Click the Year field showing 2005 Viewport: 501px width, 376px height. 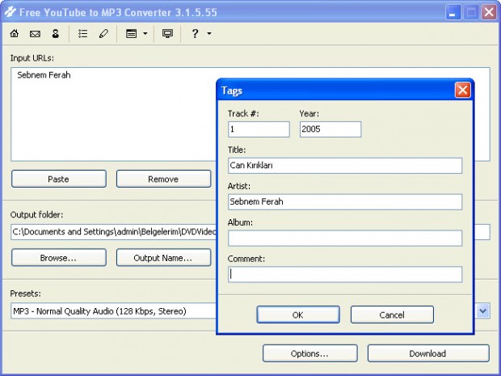pyautogui.click(x=330, y=129)
